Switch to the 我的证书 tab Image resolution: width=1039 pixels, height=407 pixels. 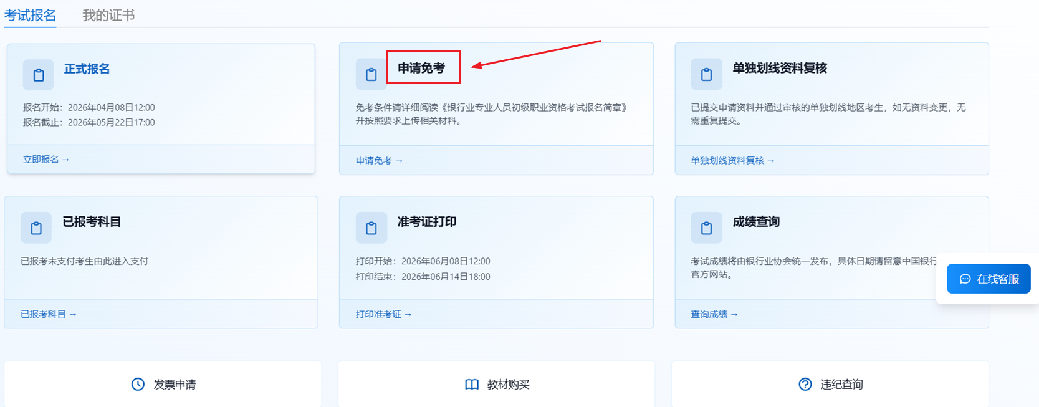(108, 15)
